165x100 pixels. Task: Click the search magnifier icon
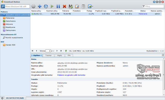pyautogui.click(x=3, y=6)
